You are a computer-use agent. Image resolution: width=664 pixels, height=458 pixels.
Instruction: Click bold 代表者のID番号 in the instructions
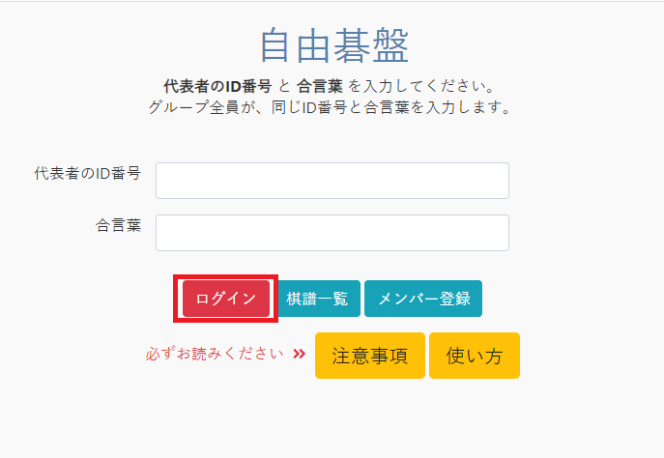click(x=217, y=86)
